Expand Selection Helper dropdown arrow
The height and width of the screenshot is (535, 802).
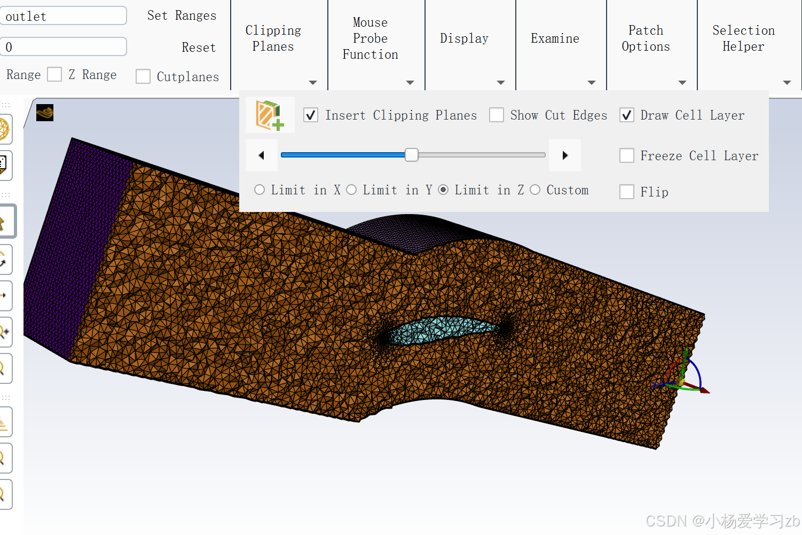point(787,83)
